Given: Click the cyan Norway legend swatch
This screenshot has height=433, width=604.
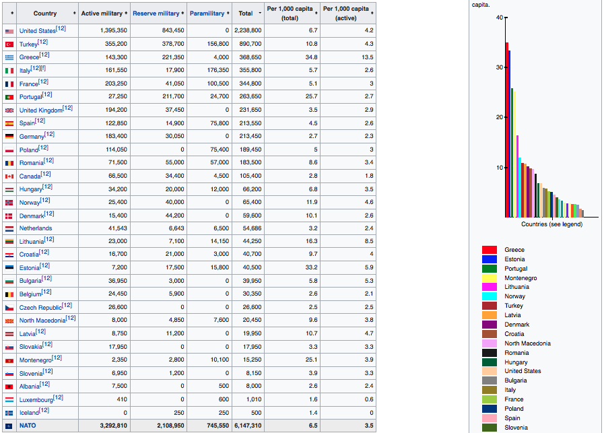Looking at the screenshot, I should (490, 296).
